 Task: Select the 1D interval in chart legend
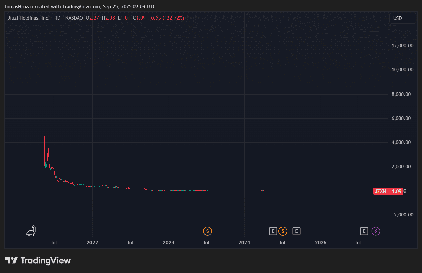[58, 18]
